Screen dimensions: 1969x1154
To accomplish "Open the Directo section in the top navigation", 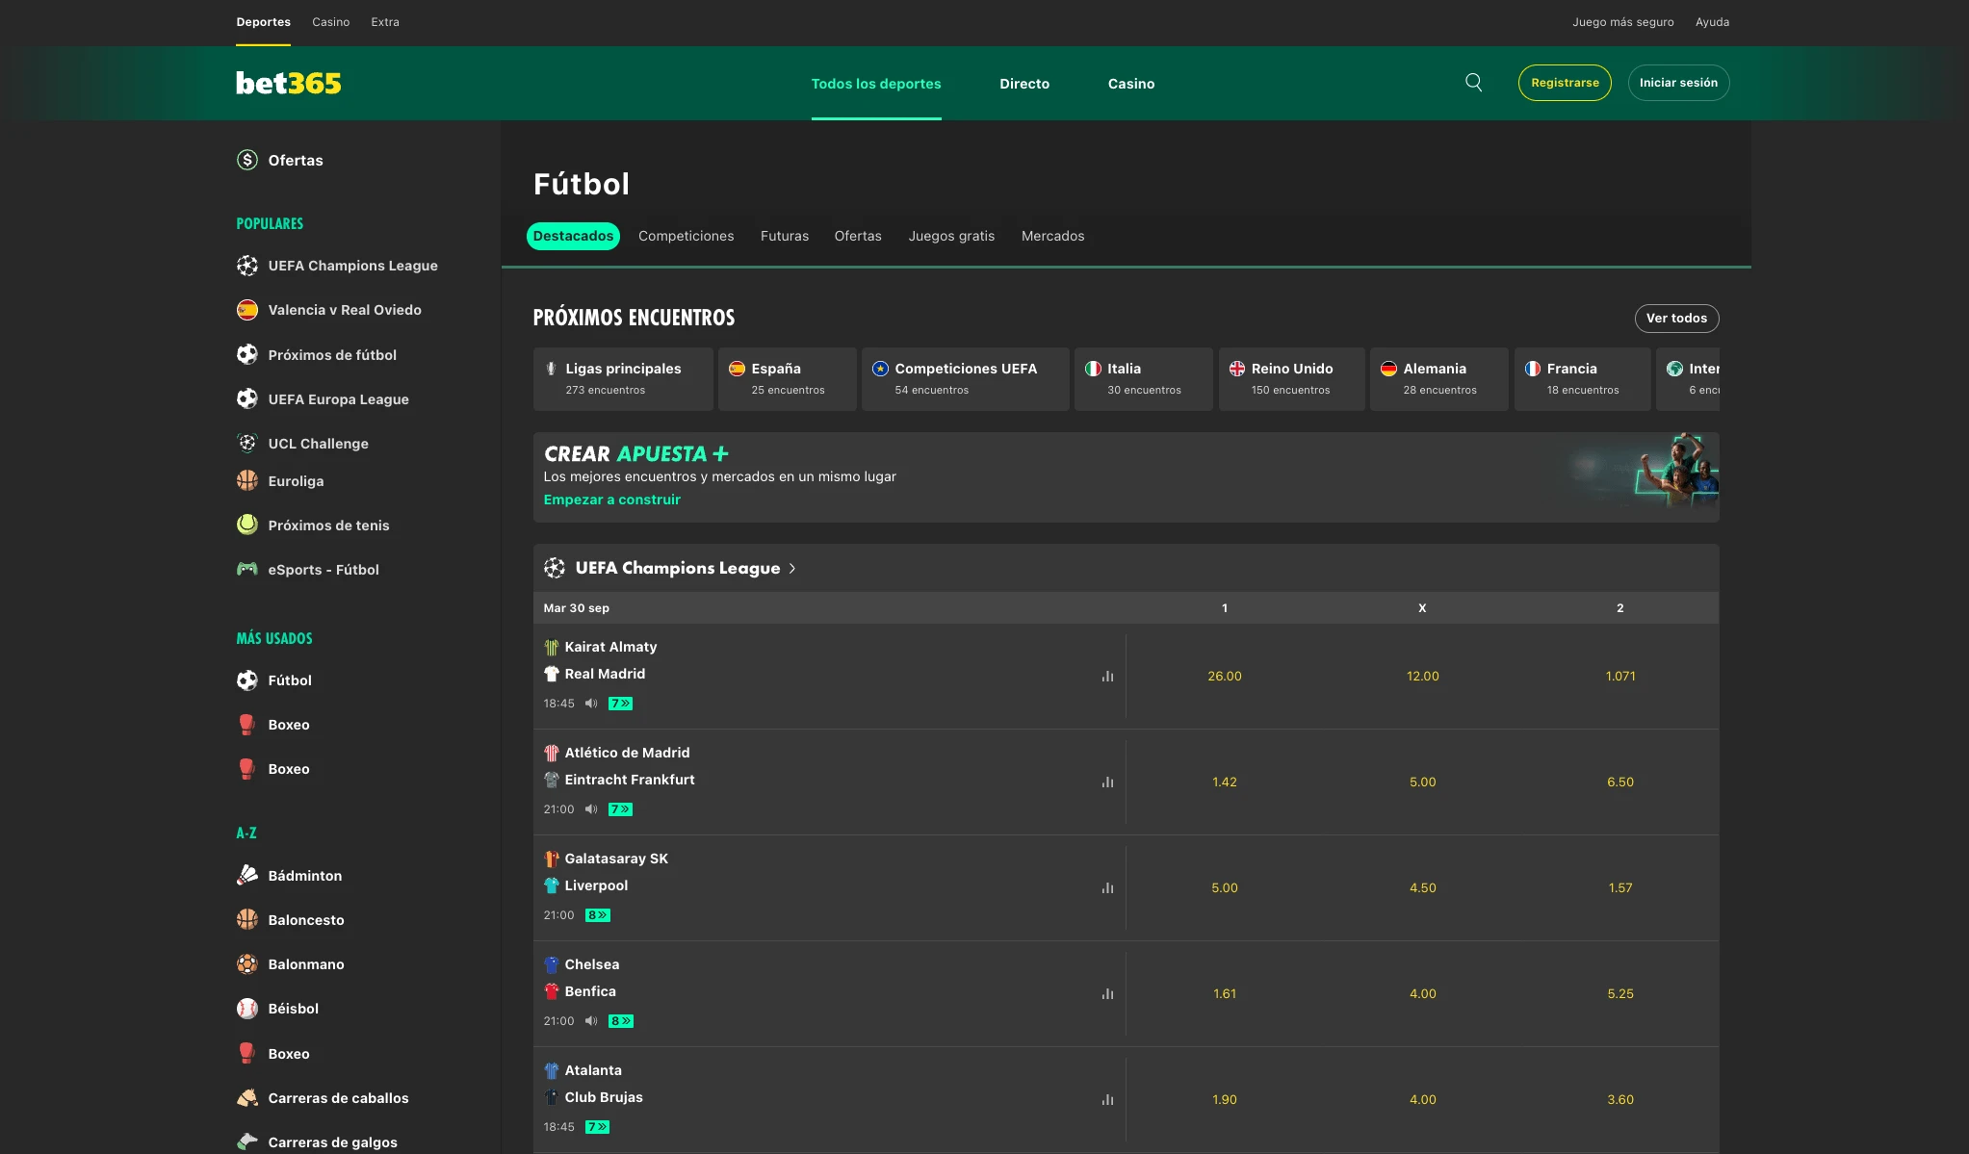I will click(x=1024, y=84).
